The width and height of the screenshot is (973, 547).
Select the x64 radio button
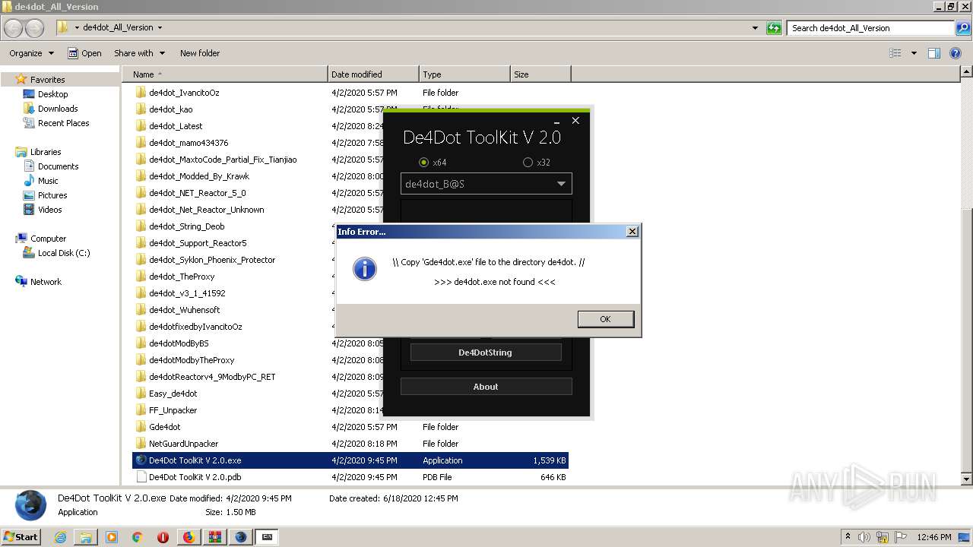[x=424, y=163]
